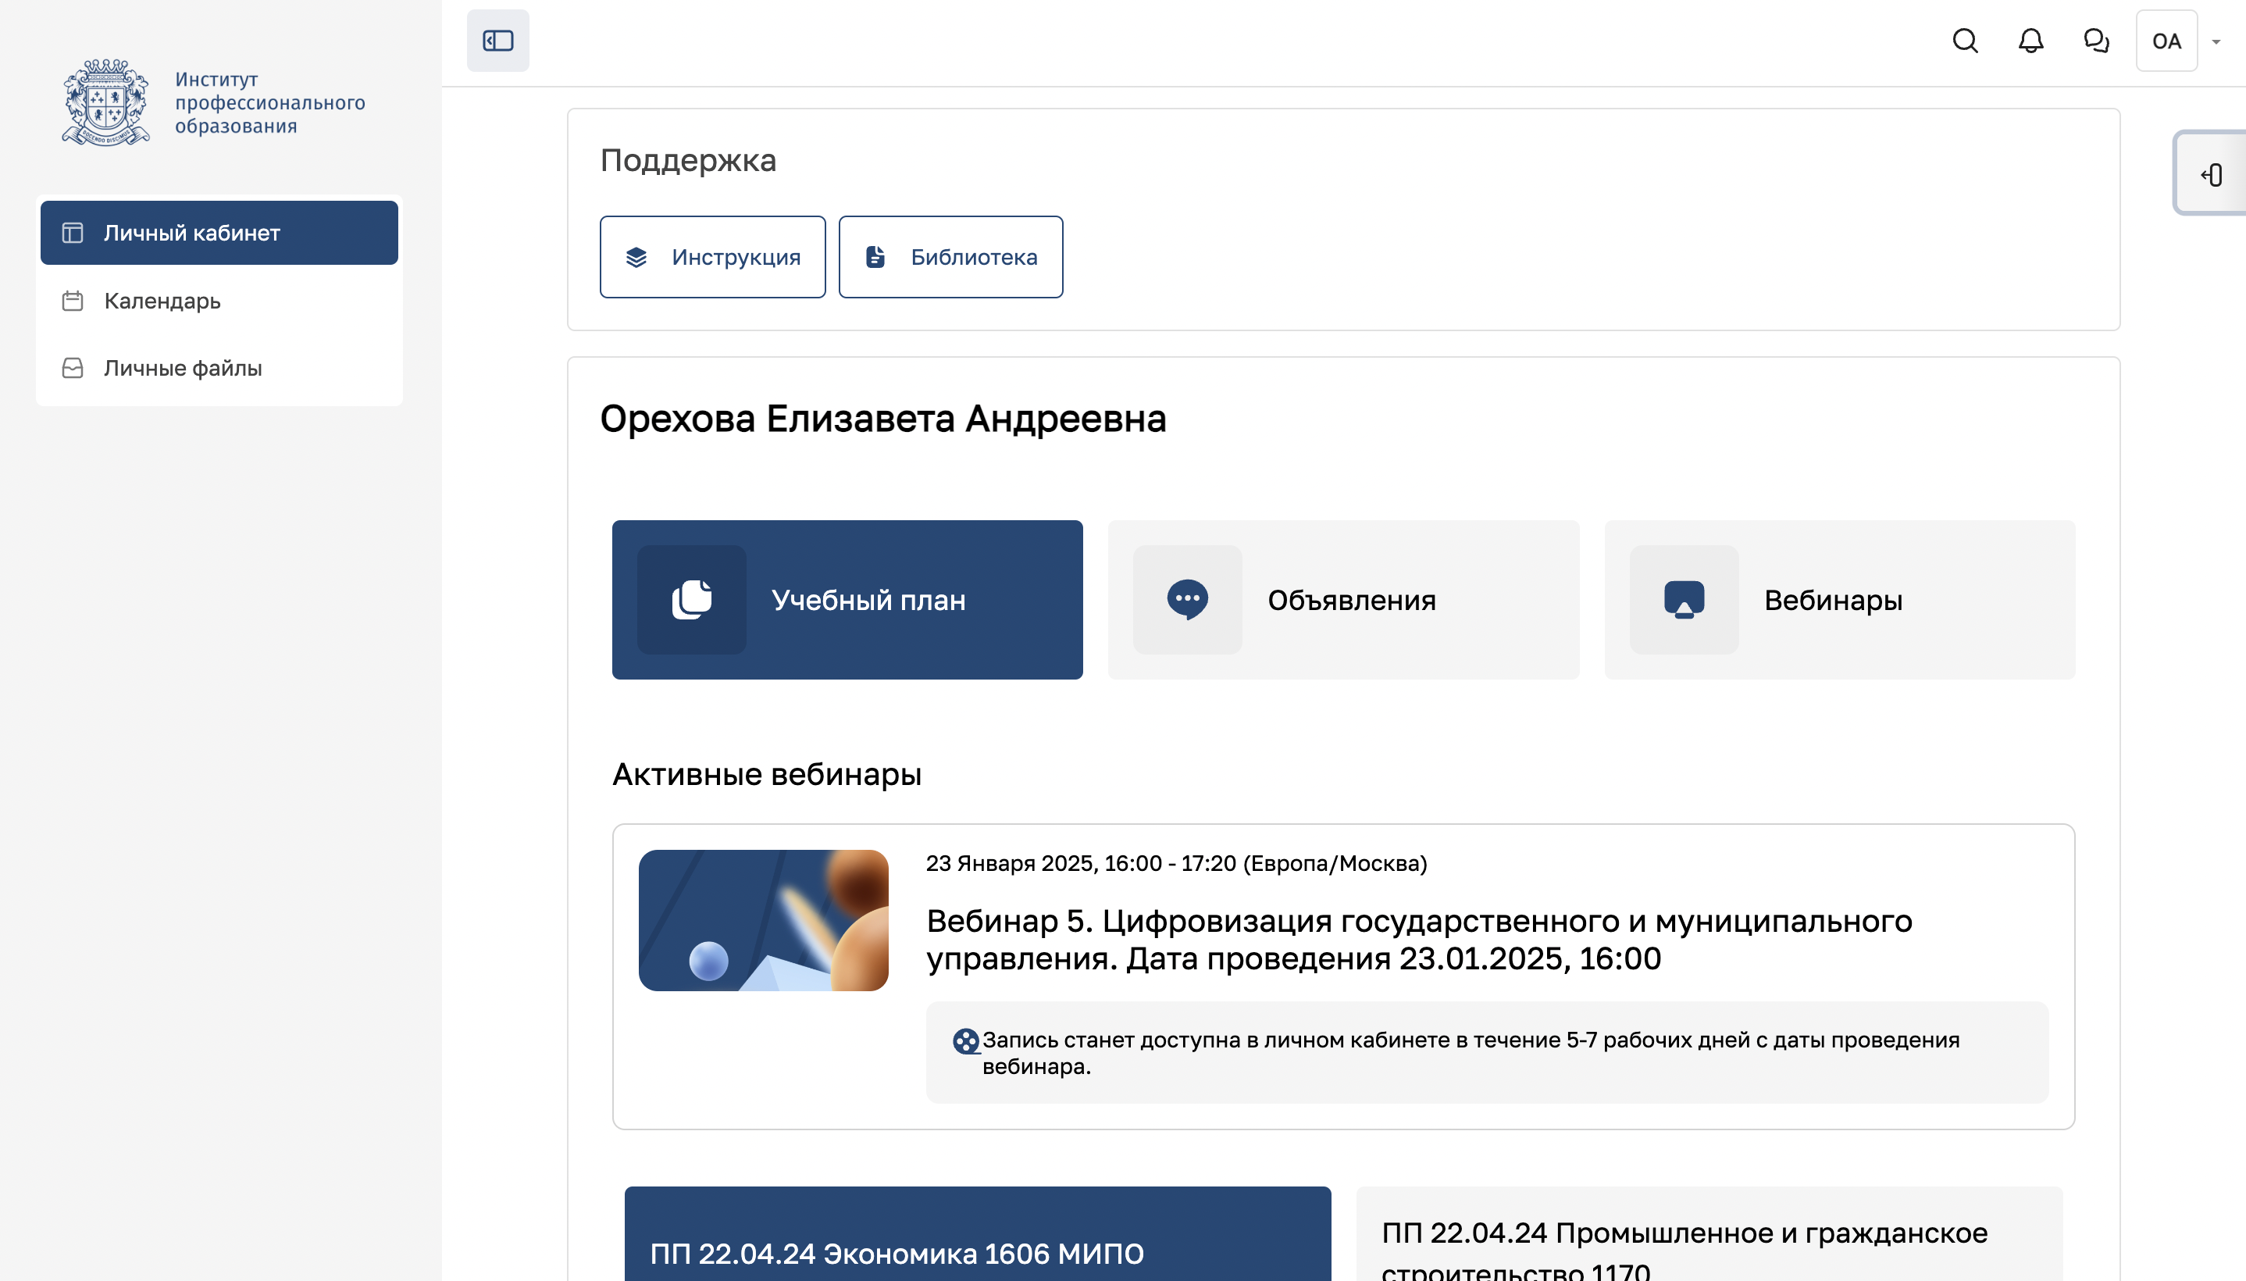Open ПП 22.04.24 Промышленное и гражданское строительство course
Viewport: 2246px width, 1281px height.
coord(1709,1233)
